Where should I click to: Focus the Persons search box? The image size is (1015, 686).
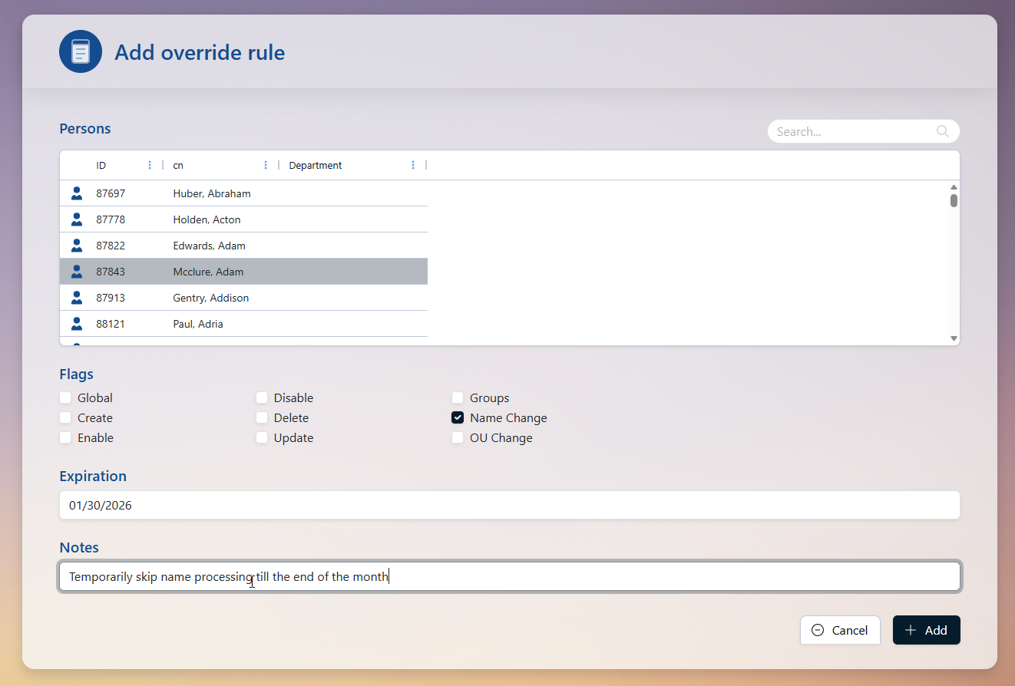coord(852,131)
